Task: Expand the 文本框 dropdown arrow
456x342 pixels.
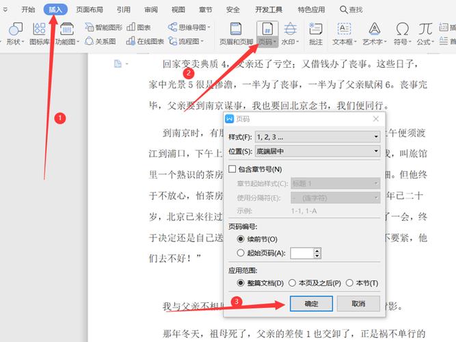Action: tap(355, 42)
